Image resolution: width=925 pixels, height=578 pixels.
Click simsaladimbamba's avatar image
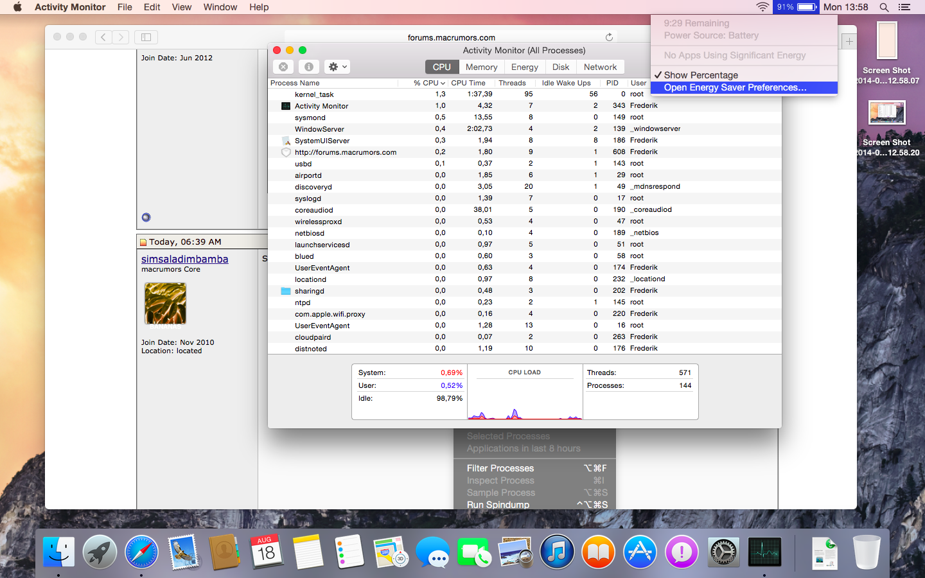tap(165, 304)
